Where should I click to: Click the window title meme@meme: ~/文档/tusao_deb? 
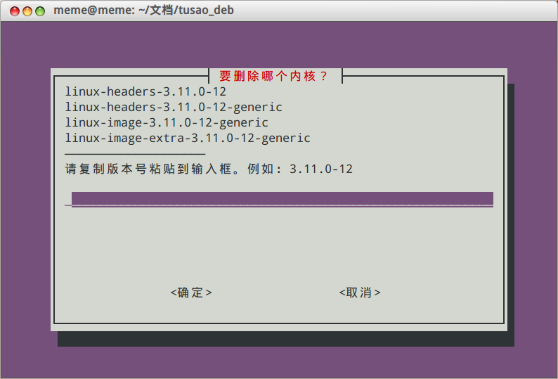click(x=144, y=11)
